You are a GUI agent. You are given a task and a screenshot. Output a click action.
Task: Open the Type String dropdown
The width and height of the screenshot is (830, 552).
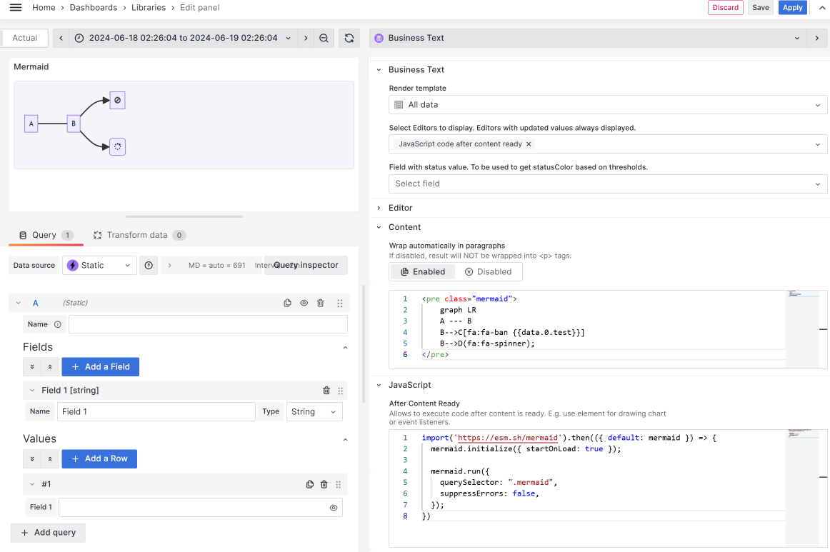pos(314,412)
